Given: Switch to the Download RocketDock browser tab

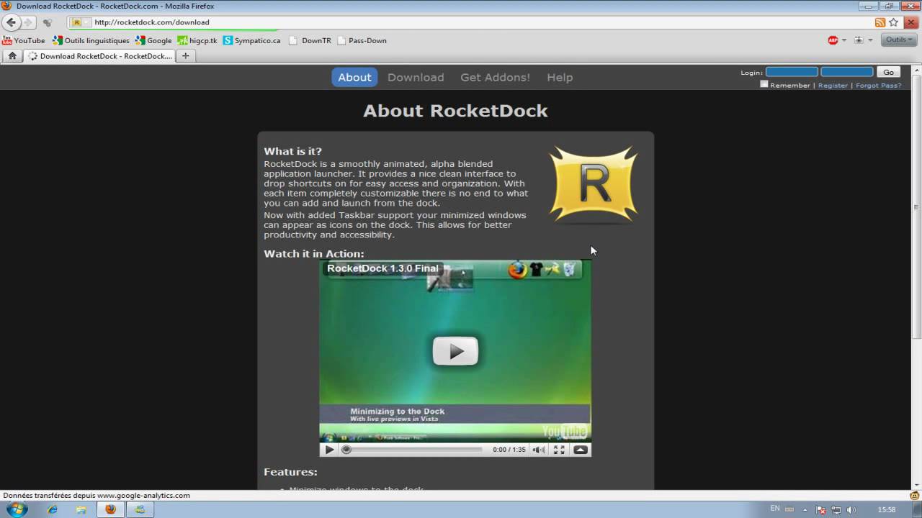Looking at the screenshot, I should tap(99, 56).
